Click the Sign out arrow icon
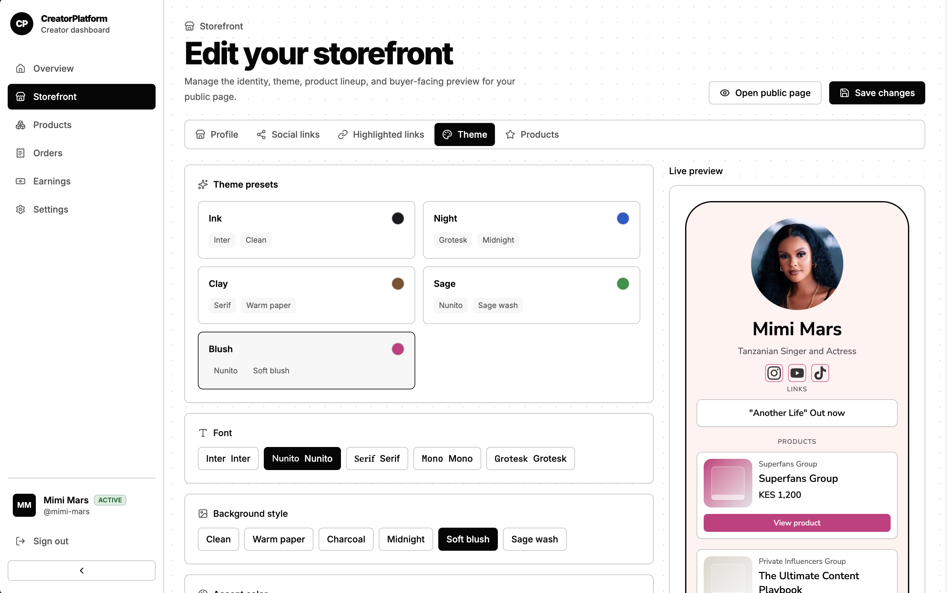The width and height of the screenshot is (947, 593). tap(20, 541)
